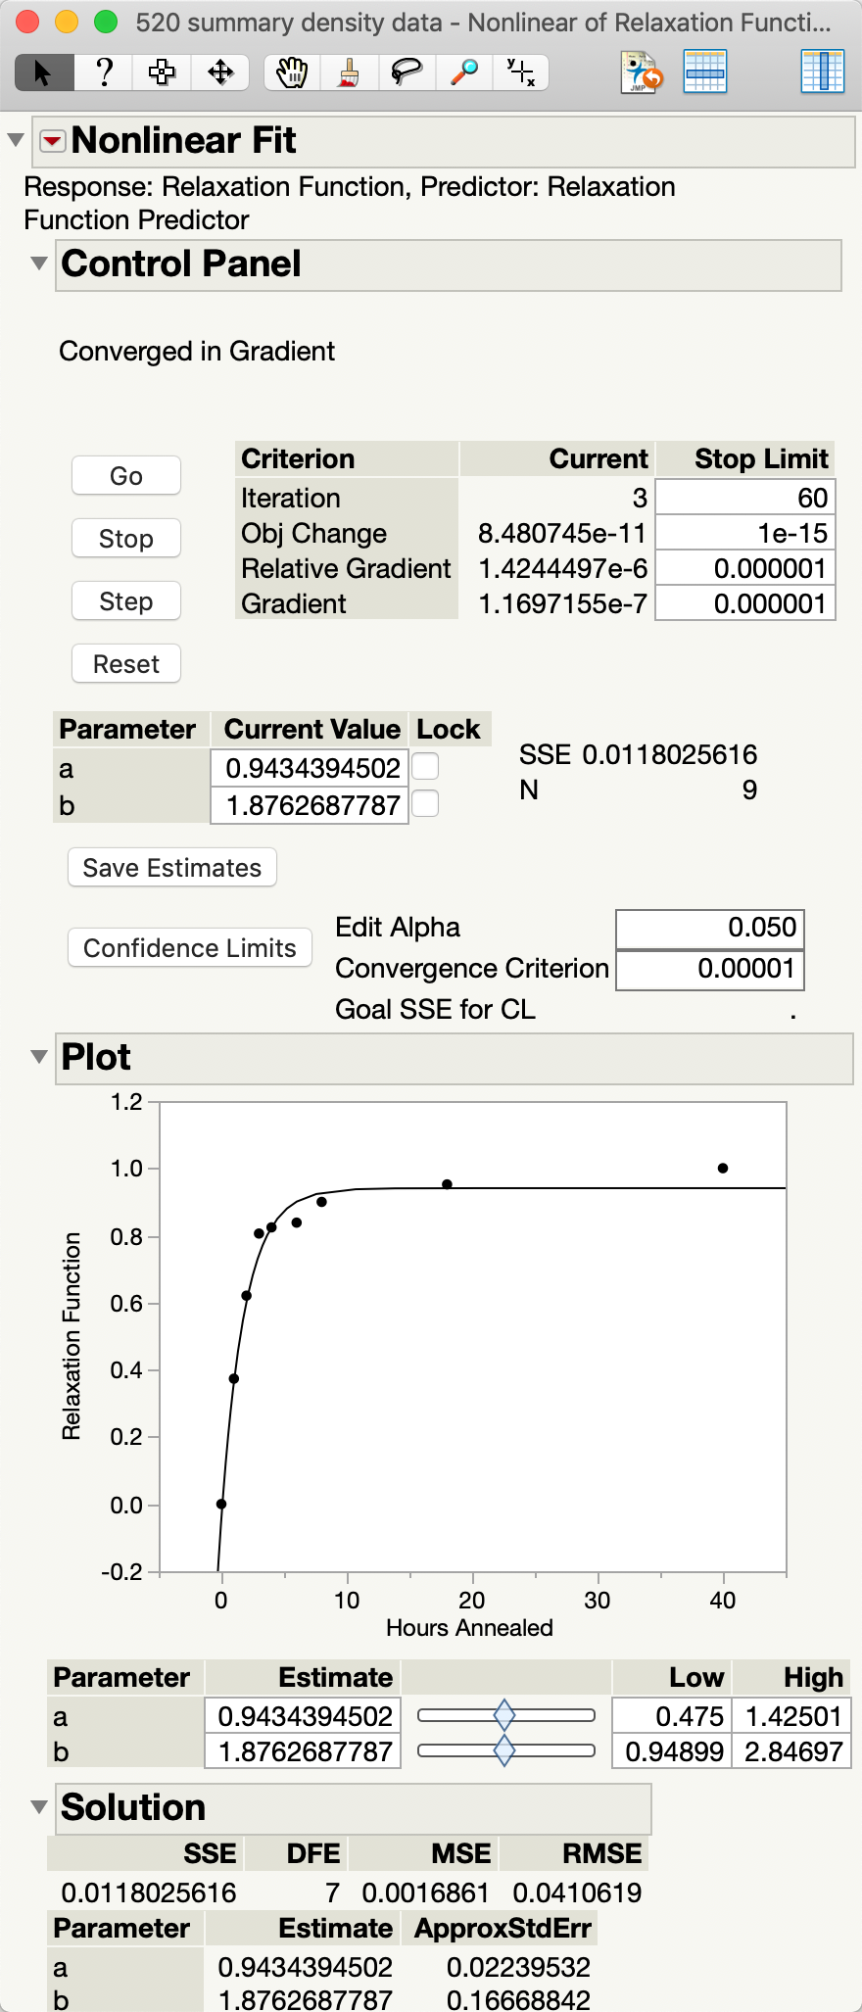Choose the Scroller four-arrow tool
Image resolution: width=862 pixels, height=2012 pixels.
point(219,72)
